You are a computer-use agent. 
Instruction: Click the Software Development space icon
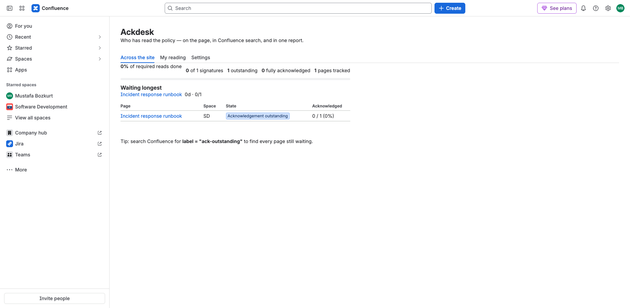click(10, 107)
